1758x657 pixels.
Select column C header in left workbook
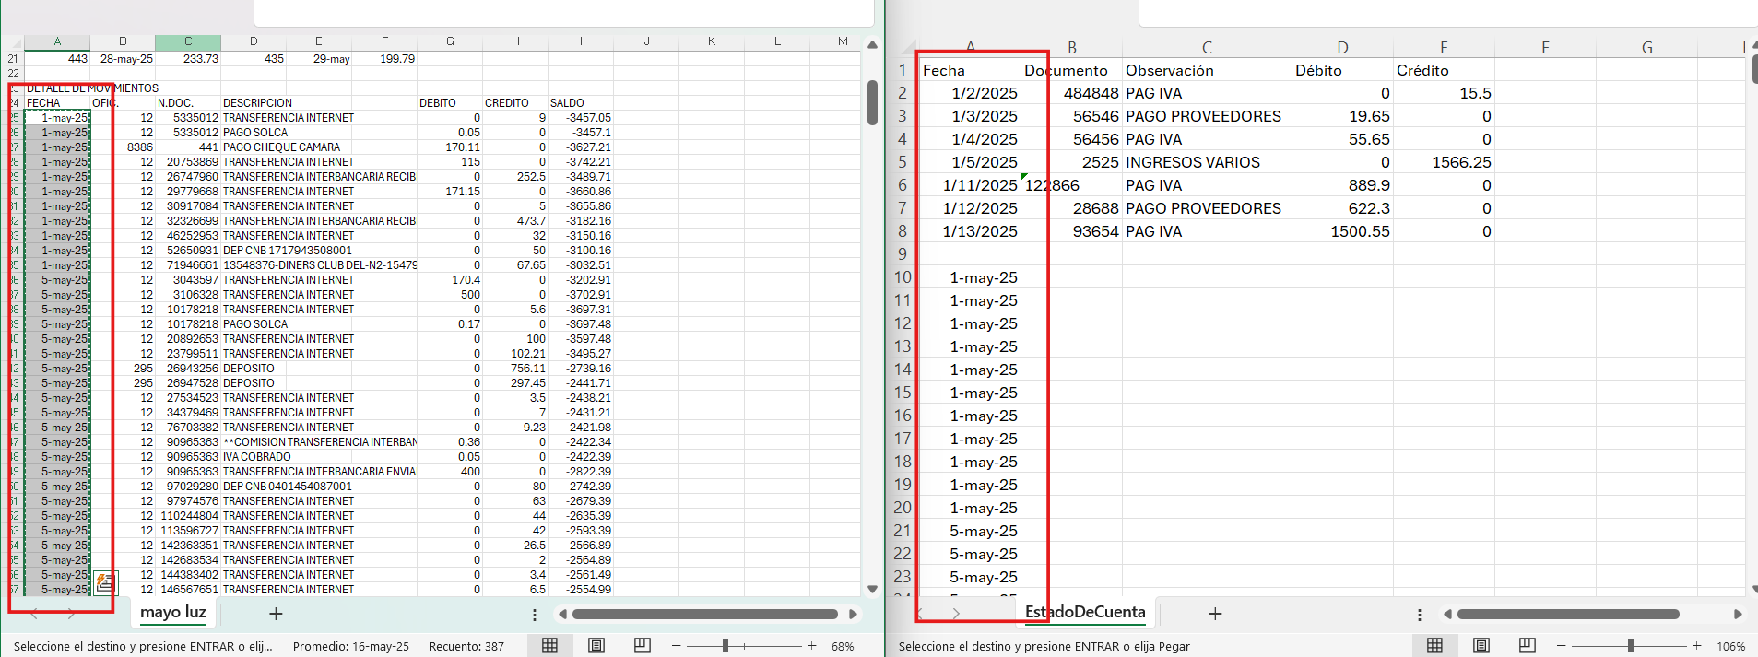[188, 41]
